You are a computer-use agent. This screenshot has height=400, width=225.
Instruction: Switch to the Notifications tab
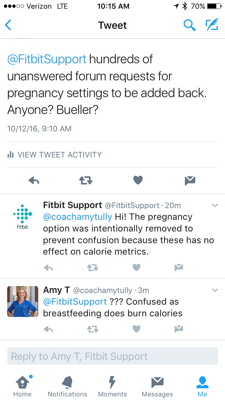pos(67,386)
